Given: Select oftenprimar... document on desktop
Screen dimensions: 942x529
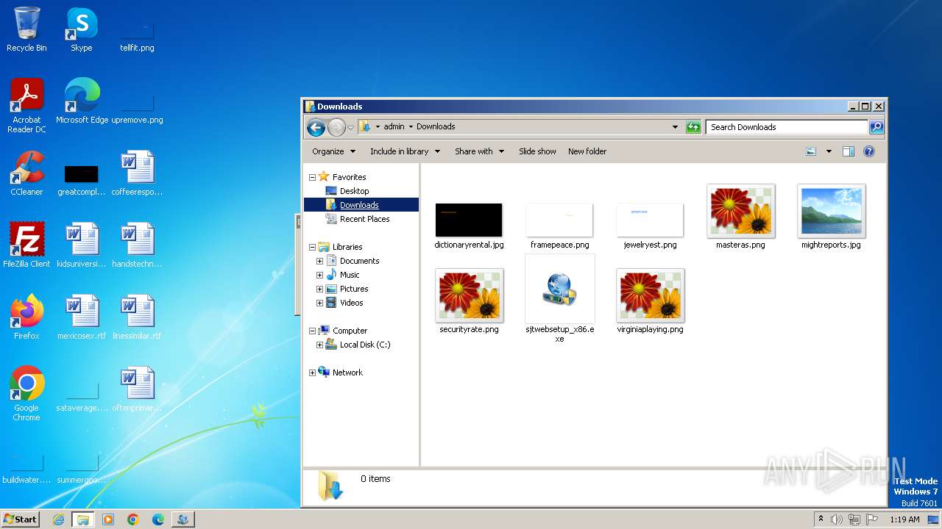Looking at the screenshot, I should point(137,389).
